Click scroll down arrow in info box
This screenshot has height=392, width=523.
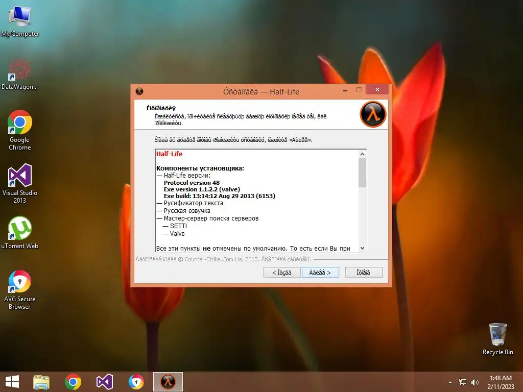tap(362, 248)
